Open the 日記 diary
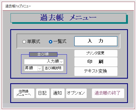This screenshot has width=136, height=110. tap(43, 93)
